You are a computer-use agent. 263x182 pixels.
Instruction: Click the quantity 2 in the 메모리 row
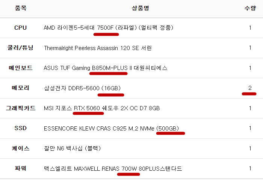[x=250, y=88]
